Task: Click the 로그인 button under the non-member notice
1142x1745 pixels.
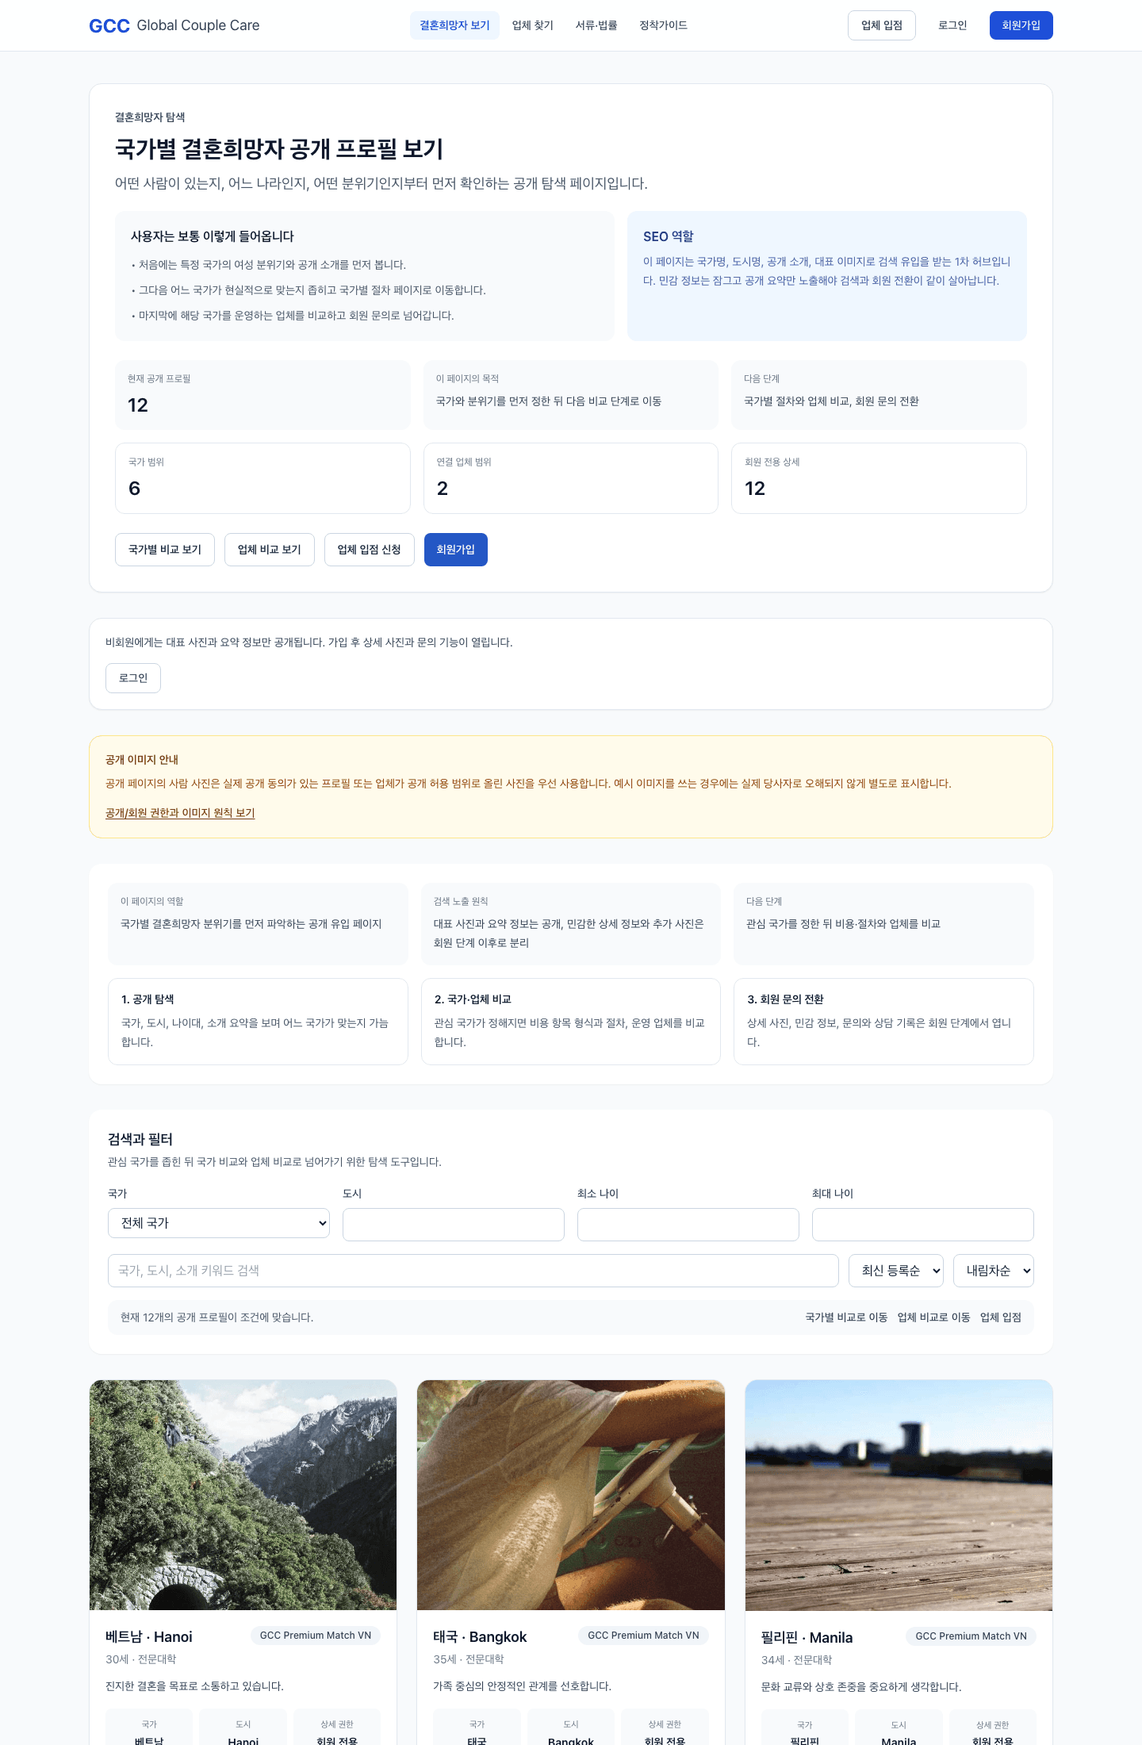Action: [133, 678]
